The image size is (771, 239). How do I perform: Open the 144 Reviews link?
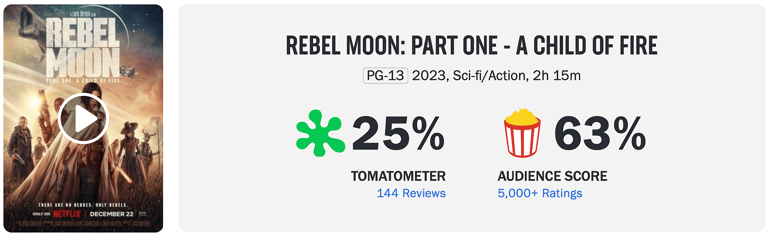coord(411,193)
